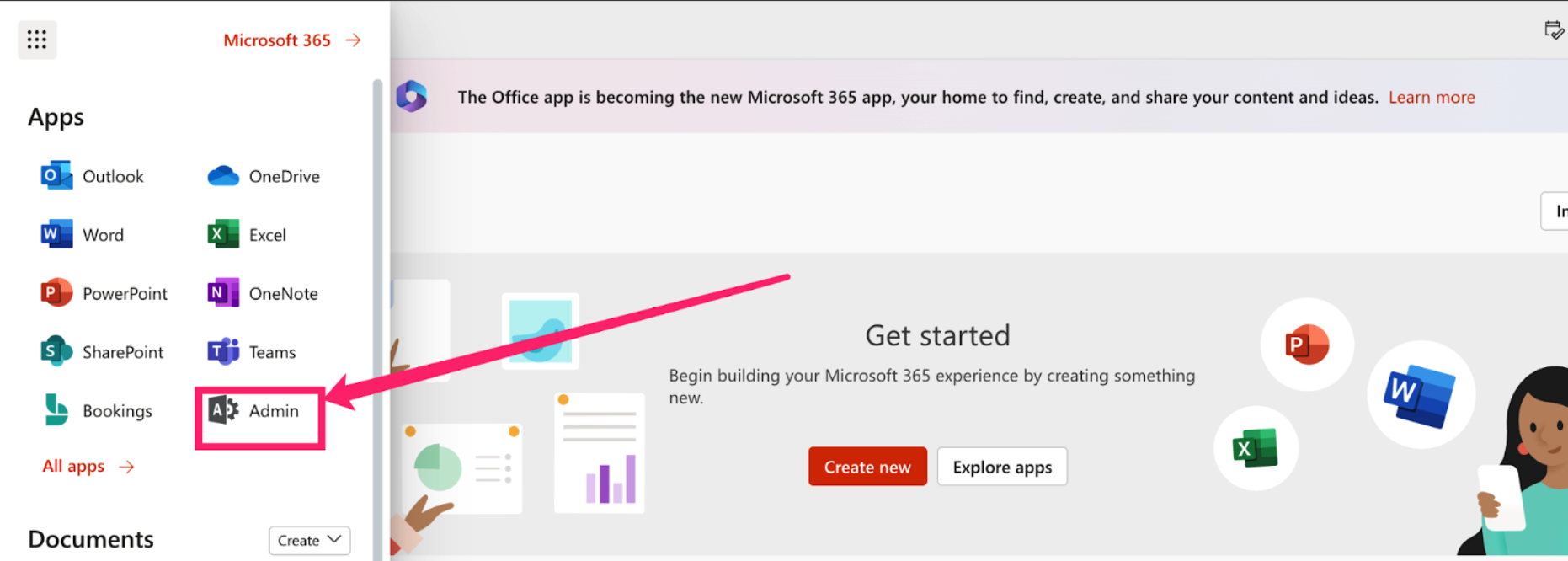Screen dimensions: 1568x561
Task: Click the Excel circle icon in Get started
Action: (1256, 448)
